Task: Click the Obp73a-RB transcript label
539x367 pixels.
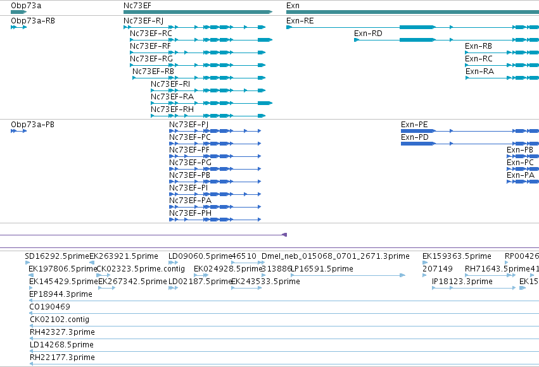Action: [x=33, y=21]
